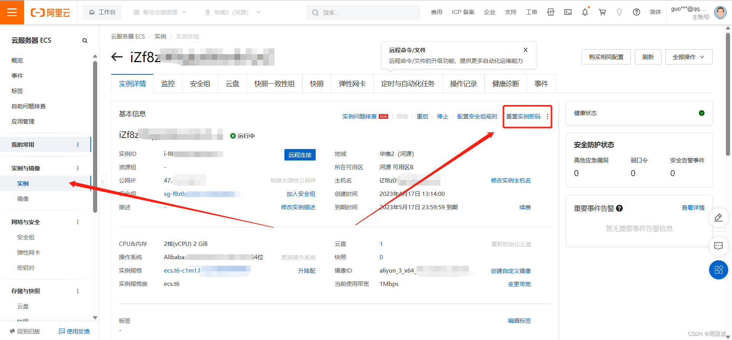
Task: Open 应用管理 in the sidebar
Action: pyautogui.click(x=23, y=121)
